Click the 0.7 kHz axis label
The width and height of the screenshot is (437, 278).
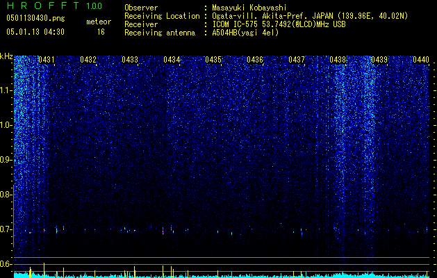6,229
